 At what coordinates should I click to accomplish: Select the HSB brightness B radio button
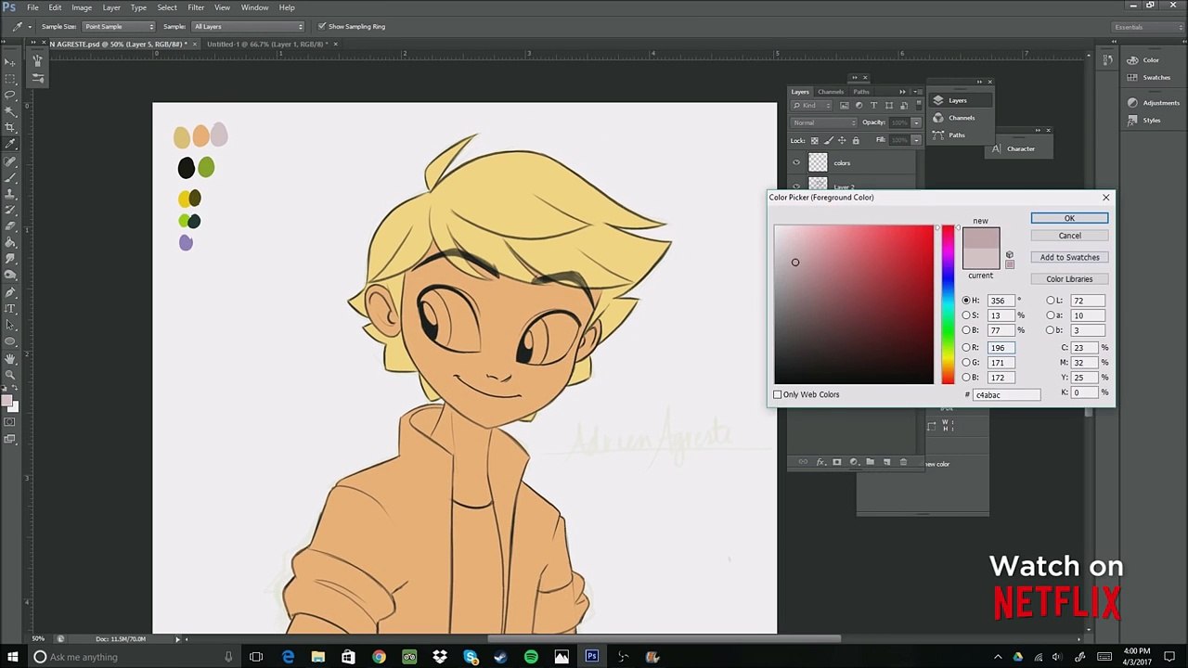tap(966, 330)
